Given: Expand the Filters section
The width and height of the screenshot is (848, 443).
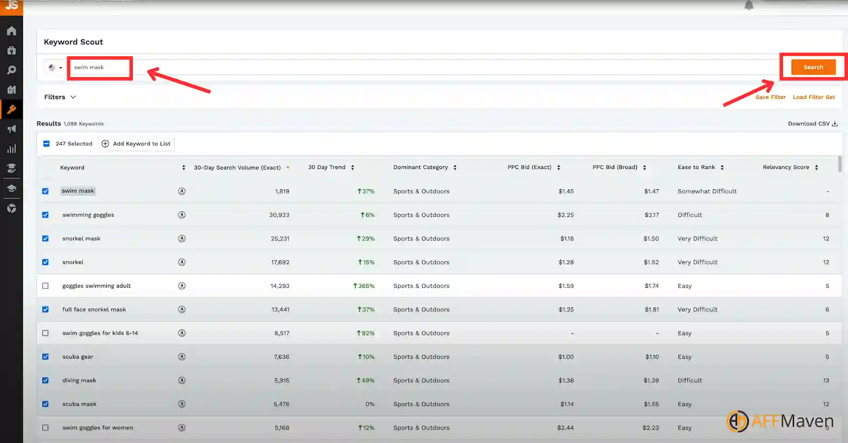Looking at the screenshot, I should 60,97.
